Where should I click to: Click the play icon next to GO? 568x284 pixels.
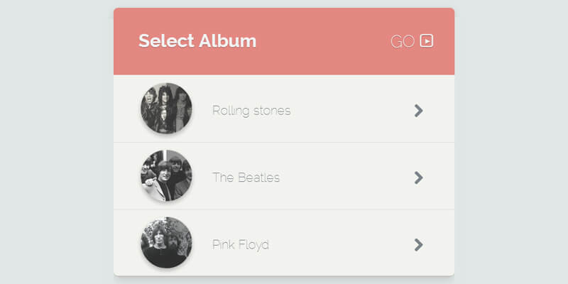(427, 40)
